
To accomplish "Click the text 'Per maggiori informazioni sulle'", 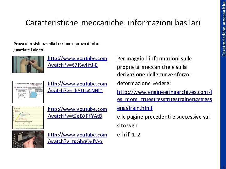I will pos(154,59).
